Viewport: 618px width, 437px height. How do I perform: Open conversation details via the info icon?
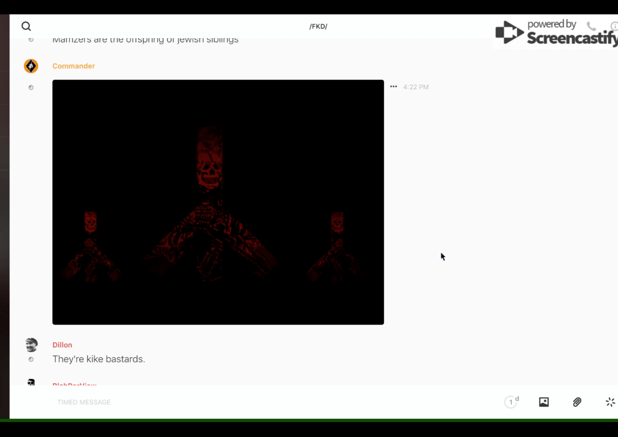click(614, 27)
